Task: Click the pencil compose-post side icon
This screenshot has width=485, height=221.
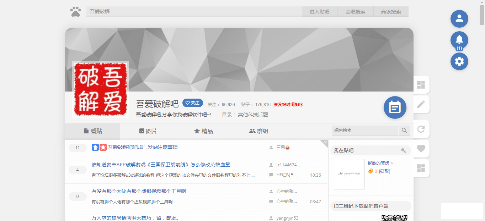Action: click(x=421, y=104)
